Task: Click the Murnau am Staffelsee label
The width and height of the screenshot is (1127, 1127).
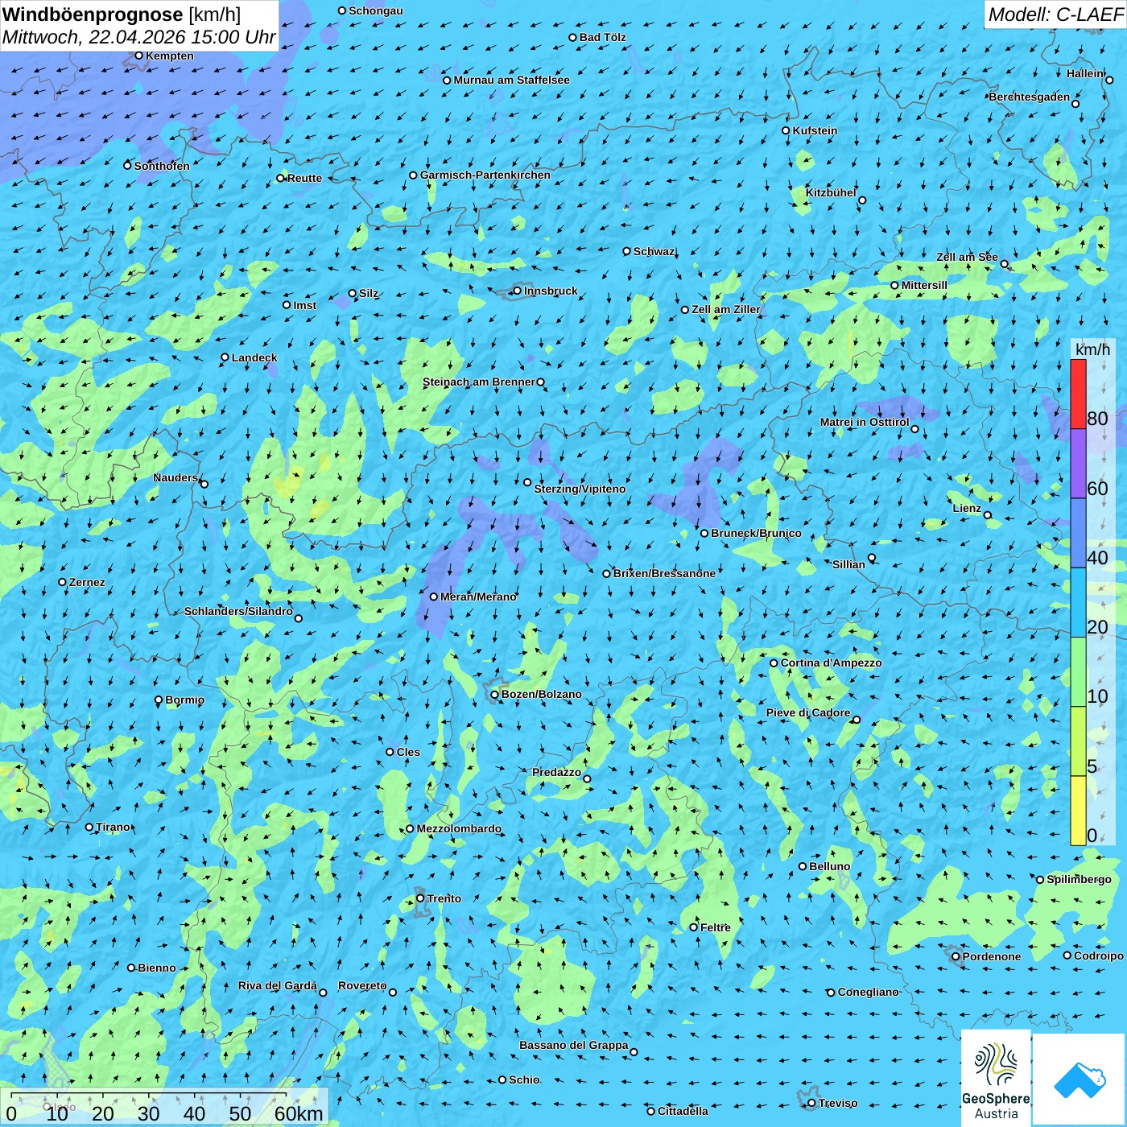Action: [x=511, y=80]
